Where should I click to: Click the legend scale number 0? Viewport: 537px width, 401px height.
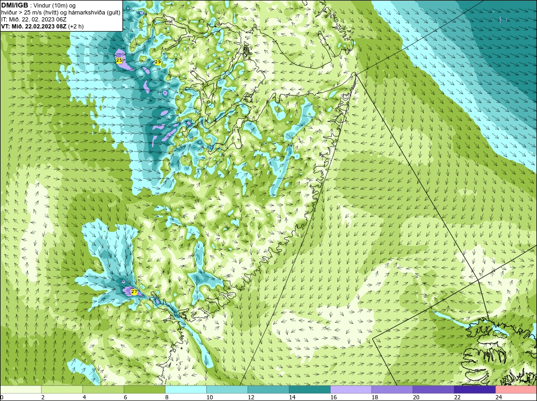tap(2, 397)
